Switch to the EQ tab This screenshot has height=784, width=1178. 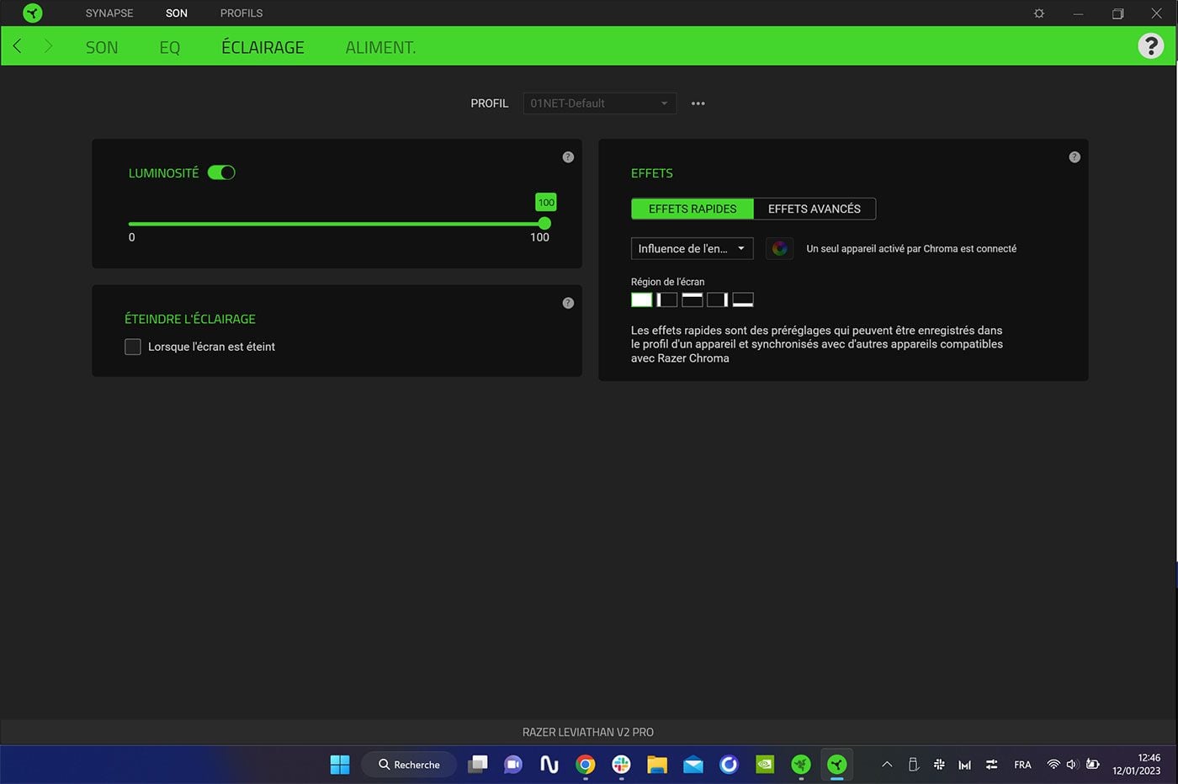tap(169, 47)
